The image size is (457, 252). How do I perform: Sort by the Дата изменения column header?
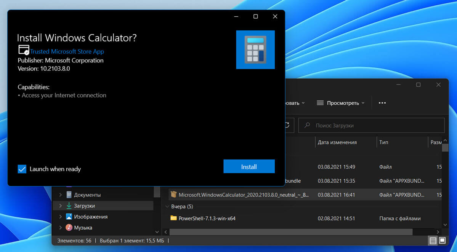point(337,142)
